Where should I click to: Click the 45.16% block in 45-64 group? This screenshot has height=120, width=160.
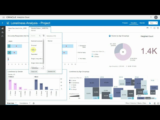point(106,82)
